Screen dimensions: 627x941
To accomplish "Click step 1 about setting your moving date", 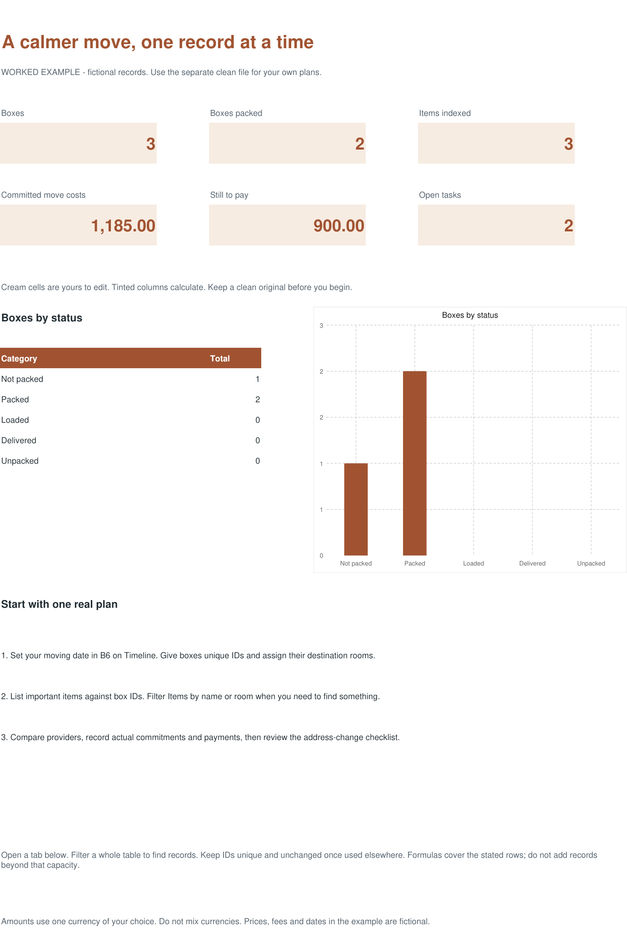I will 188,656.
